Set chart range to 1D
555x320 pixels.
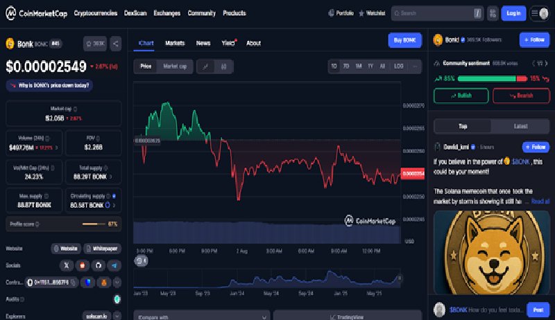point(334,66)
